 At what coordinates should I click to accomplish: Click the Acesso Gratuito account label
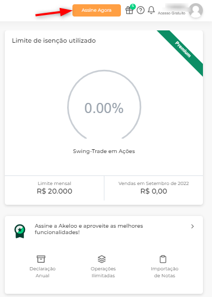pyautogui.click(x=172, y=13)
